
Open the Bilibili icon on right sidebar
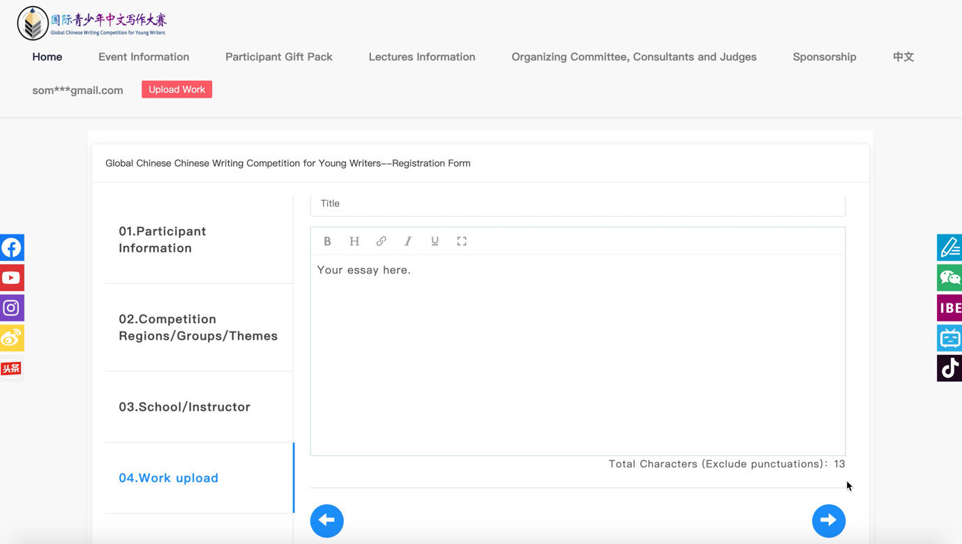(949, 338)
